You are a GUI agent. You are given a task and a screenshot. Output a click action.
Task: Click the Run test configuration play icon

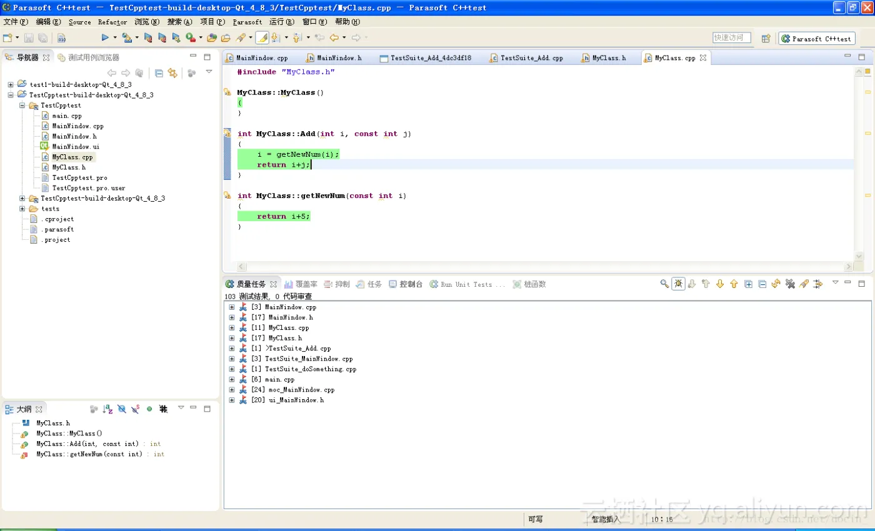coord(105,37)
